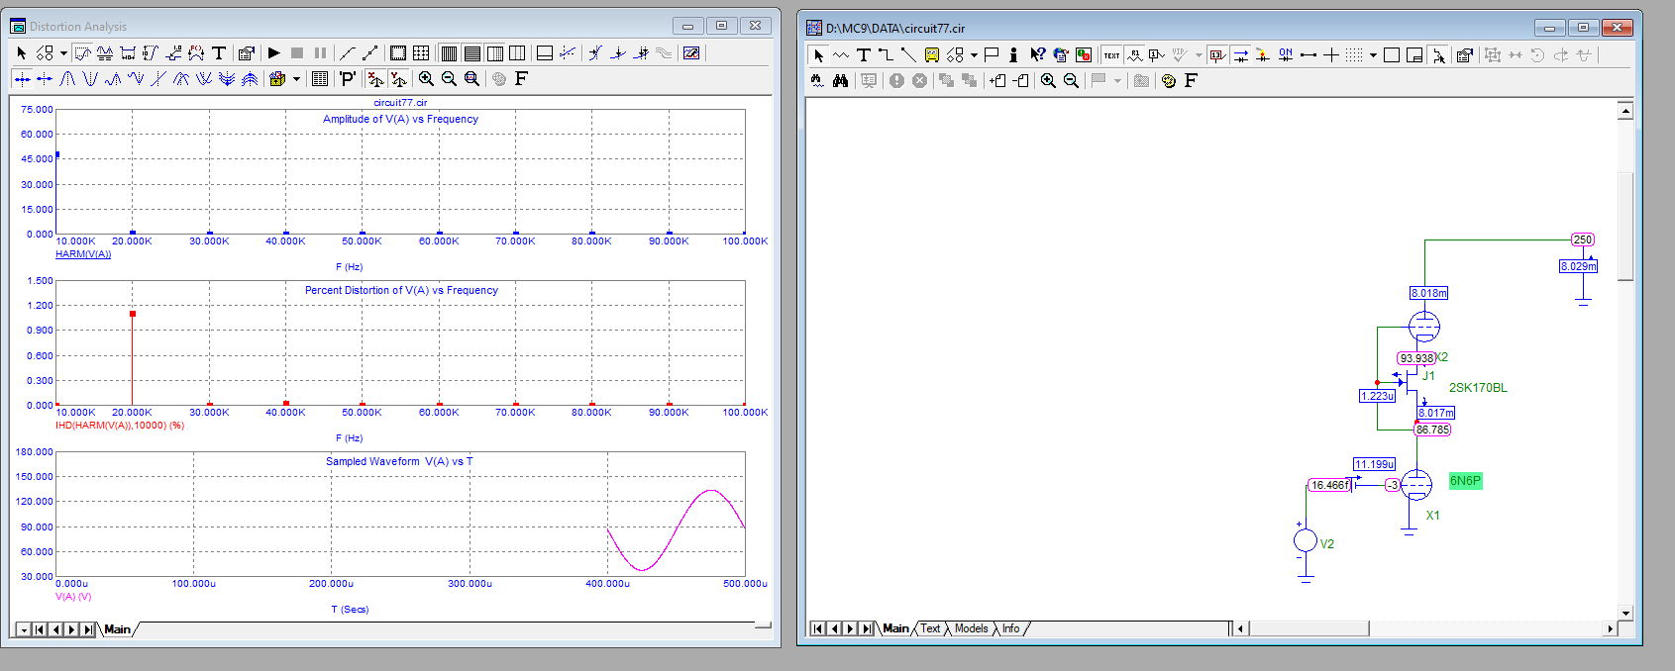Open Properties dialog icon in Distortion Analysis toolbar
The width and height of the screenshot is (1675, 671).
247,53
